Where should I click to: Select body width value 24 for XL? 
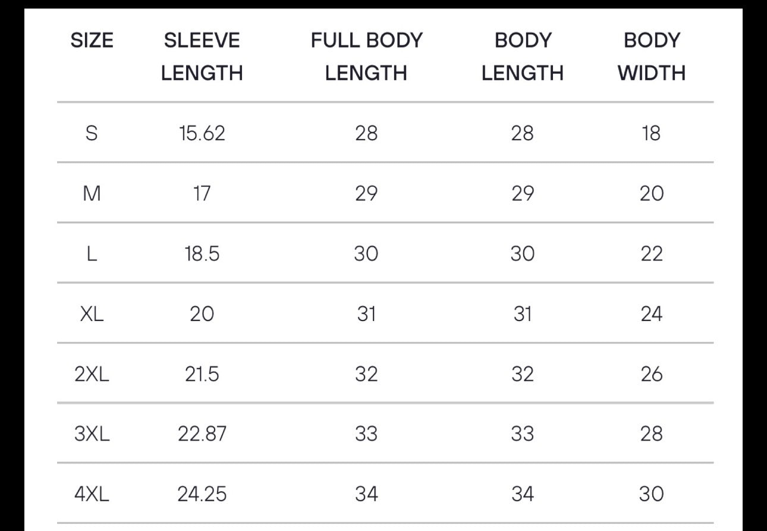point(651,314)
